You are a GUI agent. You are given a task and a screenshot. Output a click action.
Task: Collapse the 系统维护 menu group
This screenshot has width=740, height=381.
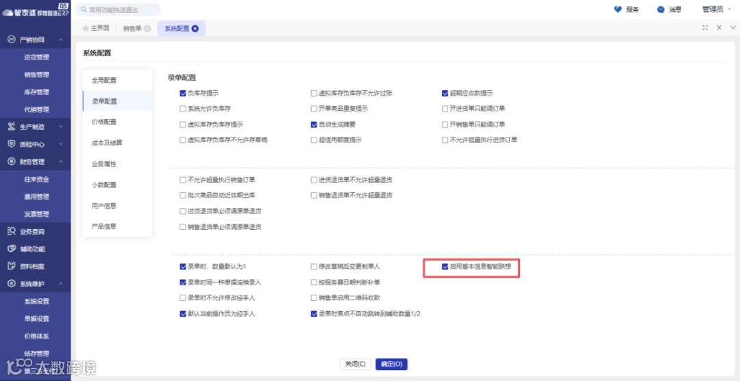point(61,283)
